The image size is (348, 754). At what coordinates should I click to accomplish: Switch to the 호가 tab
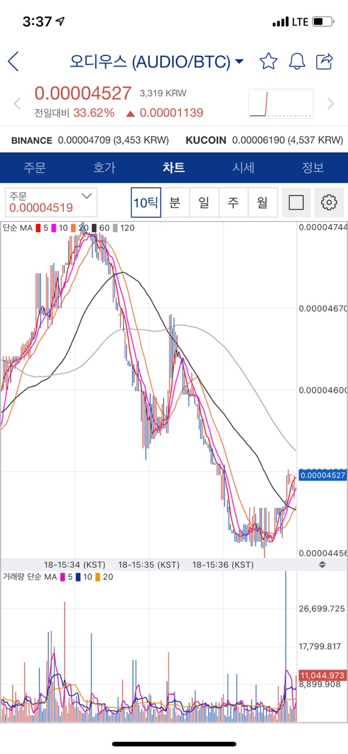pyautogui.click(x=104, y=167)
